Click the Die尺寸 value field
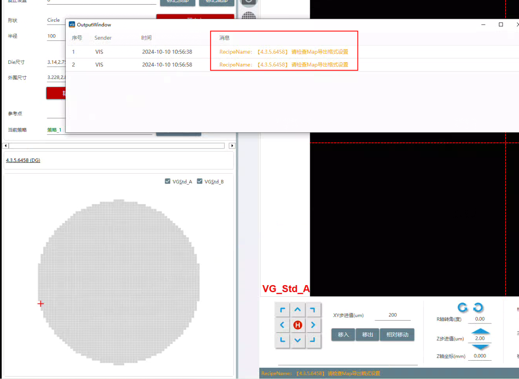 coord(56,63)
